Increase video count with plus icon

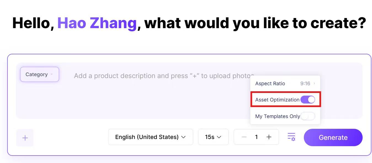tap(269, 137)
